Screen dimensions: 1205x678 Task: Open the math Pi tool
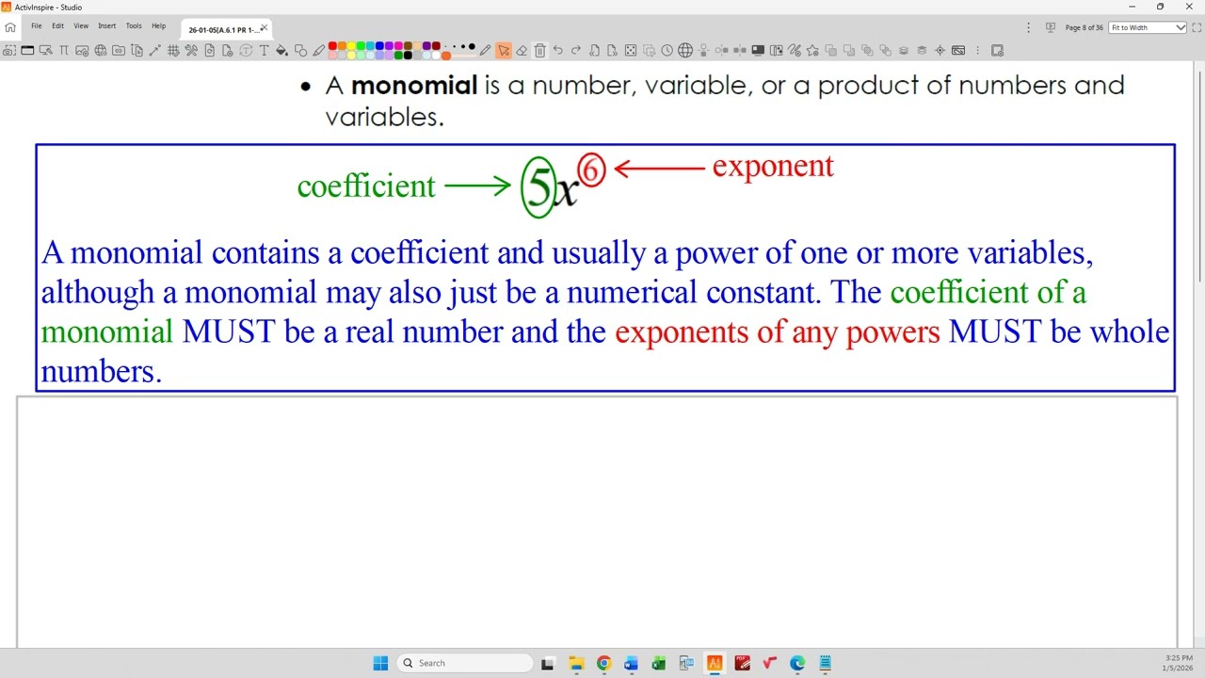(64, 50)
